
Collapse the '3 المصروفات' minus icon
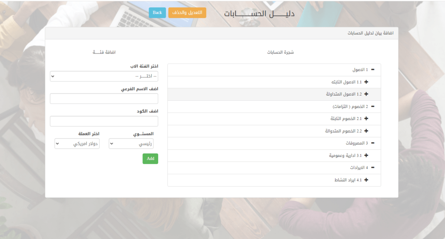tap(372, 143)
